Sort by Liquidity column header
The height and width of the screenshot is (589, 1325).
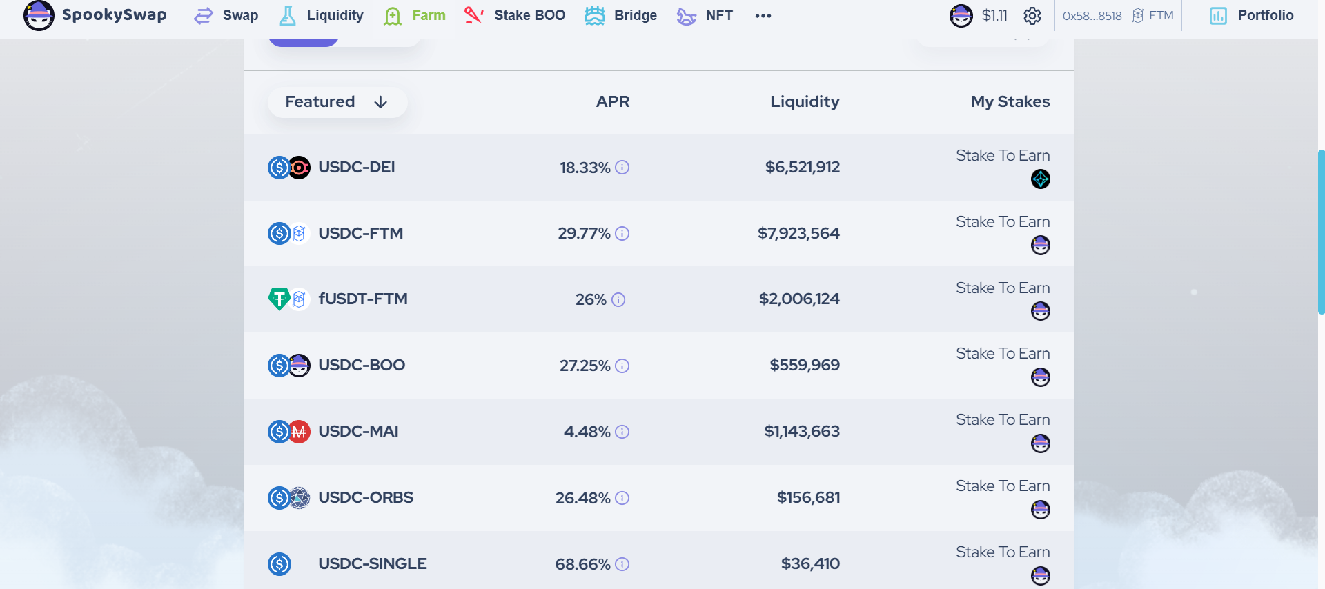pos(805,102)
